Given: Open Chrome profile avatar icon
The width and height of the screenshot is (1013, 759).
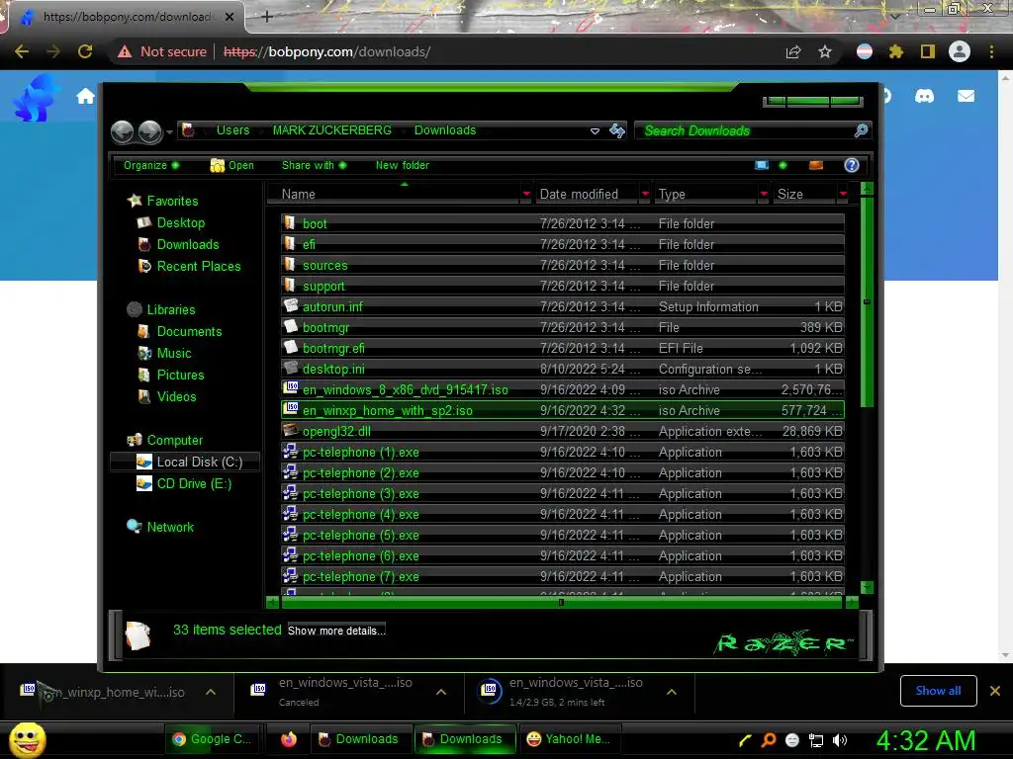Looking at the screenshot, I should [x=960, y=51].
